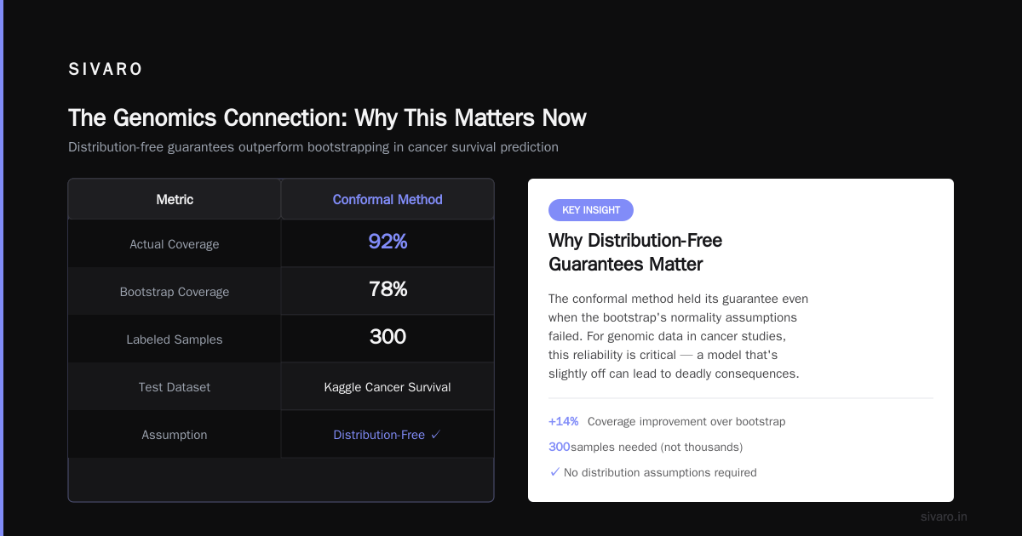Click the Distribution-Free checkmark in table
Viewport: 1022px width, 536px height.
435,435
